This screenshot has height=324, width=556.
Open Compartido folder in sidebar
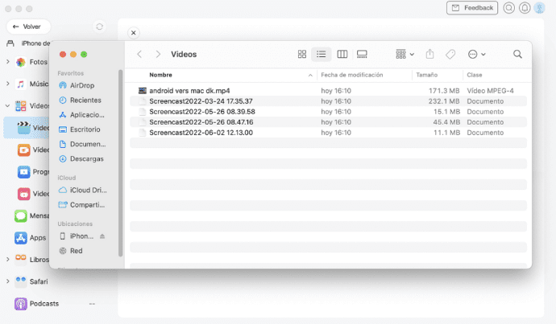tap(81, 205)
